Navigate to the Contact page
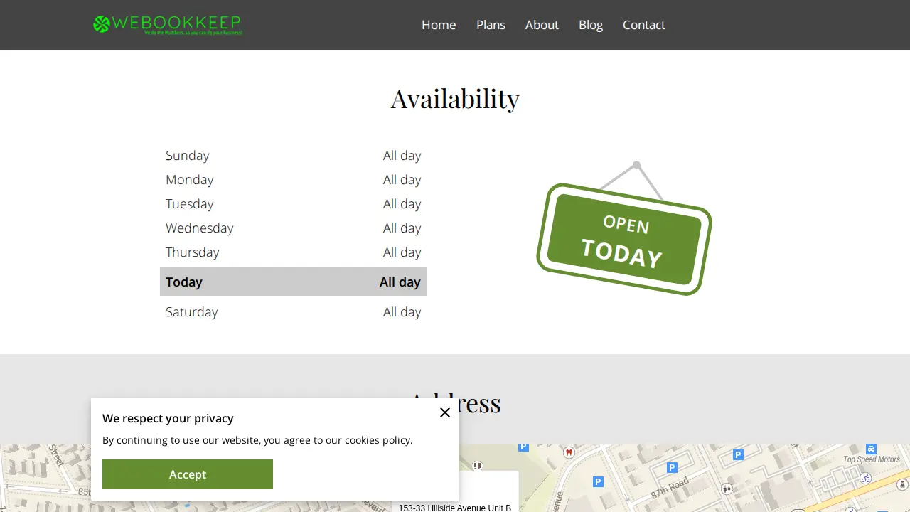 tap(644, 25)
